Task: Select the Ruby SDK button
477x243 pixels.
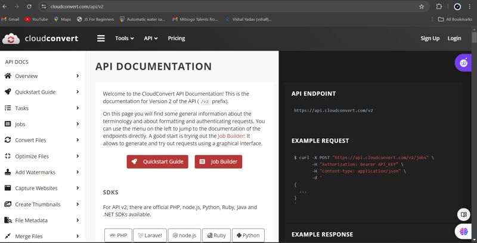Action: 216,235
